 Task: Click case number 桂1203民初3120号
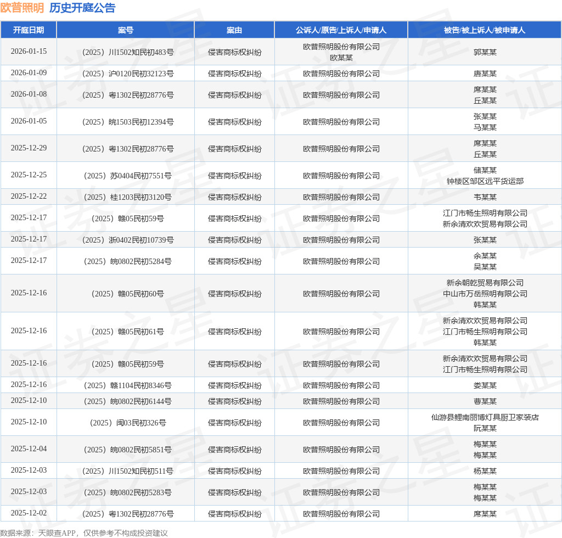tap(127, 198)
